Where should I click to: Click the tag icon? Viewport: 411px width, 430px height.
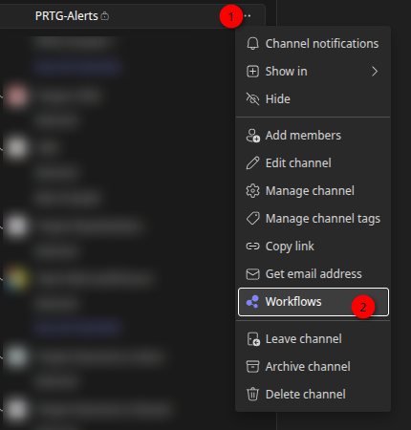click(252, 219)
